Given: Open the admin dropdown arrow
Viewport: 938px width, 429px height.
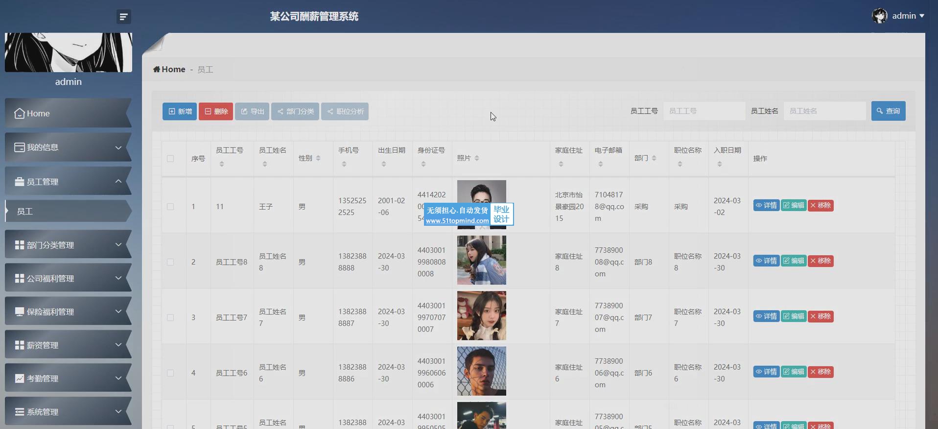Looking at the screenshot, I should (x=922, y=16).
